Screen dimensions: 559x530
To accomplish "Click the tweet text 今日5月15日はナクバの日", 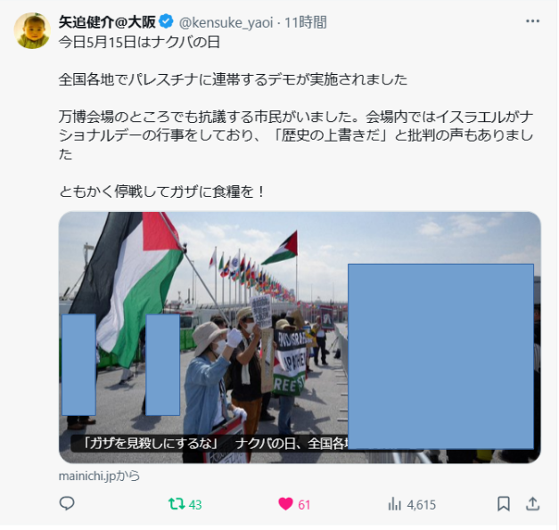I will [139, 42].
